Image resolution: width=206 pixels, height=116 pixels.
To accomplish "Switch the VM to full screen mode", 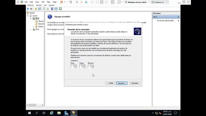I will coord(102,2).
